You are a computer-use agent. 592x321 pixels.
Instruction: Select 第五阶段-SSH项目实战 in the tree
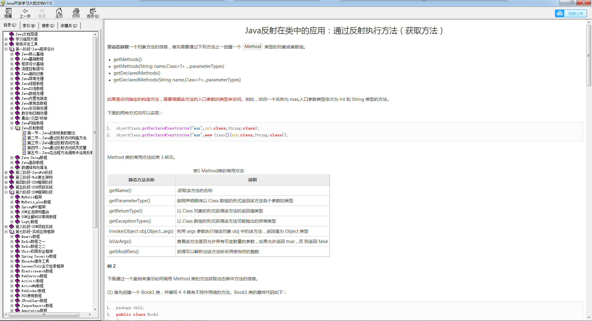34,187
